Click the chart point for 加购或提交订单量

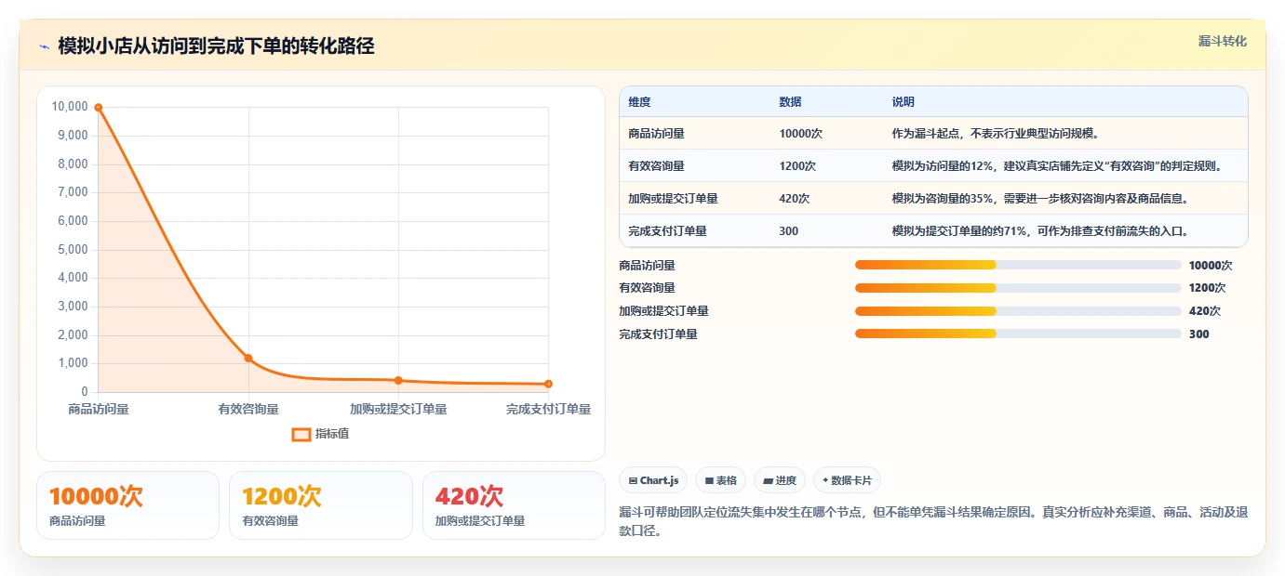[x=398, y=380]
